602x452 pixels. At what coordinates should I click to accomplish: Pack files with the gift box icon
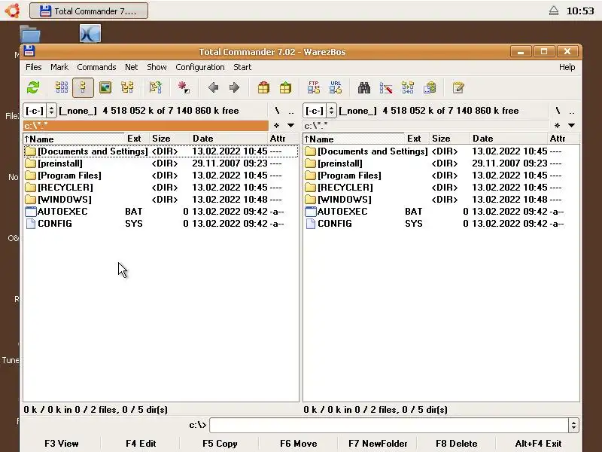coord(263,87)
